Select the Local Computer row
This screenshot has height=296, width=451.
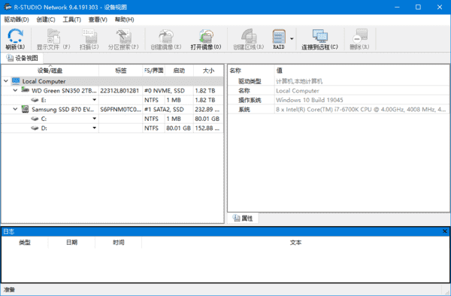point(112,81)
